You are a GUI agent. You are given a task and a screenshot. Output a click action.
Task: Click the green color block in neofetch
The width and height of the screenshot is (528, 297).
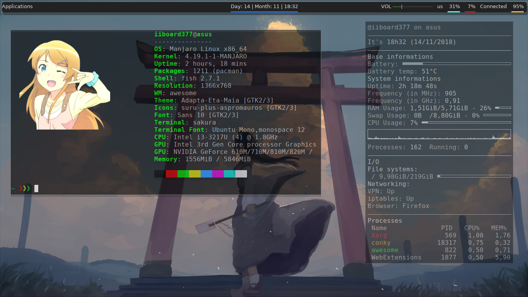[x=183, y=174]
